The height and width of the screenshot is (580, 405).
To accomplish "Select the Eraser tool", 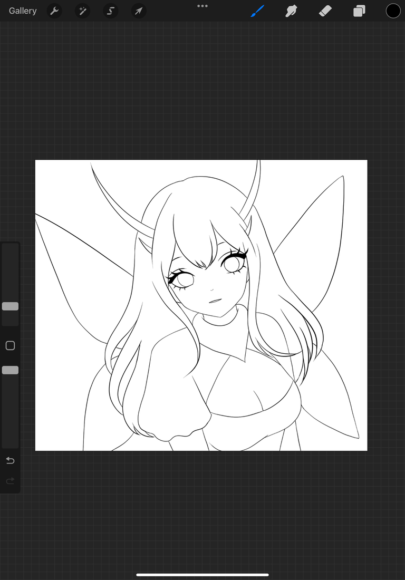I will tap(325, 11).
